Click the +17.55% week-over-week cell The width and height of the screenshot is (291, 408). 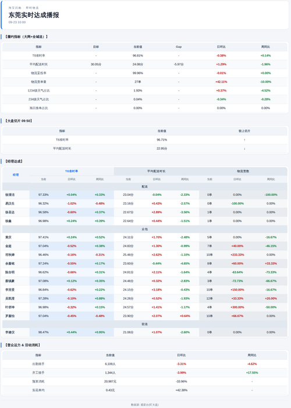tap(252, 373)
